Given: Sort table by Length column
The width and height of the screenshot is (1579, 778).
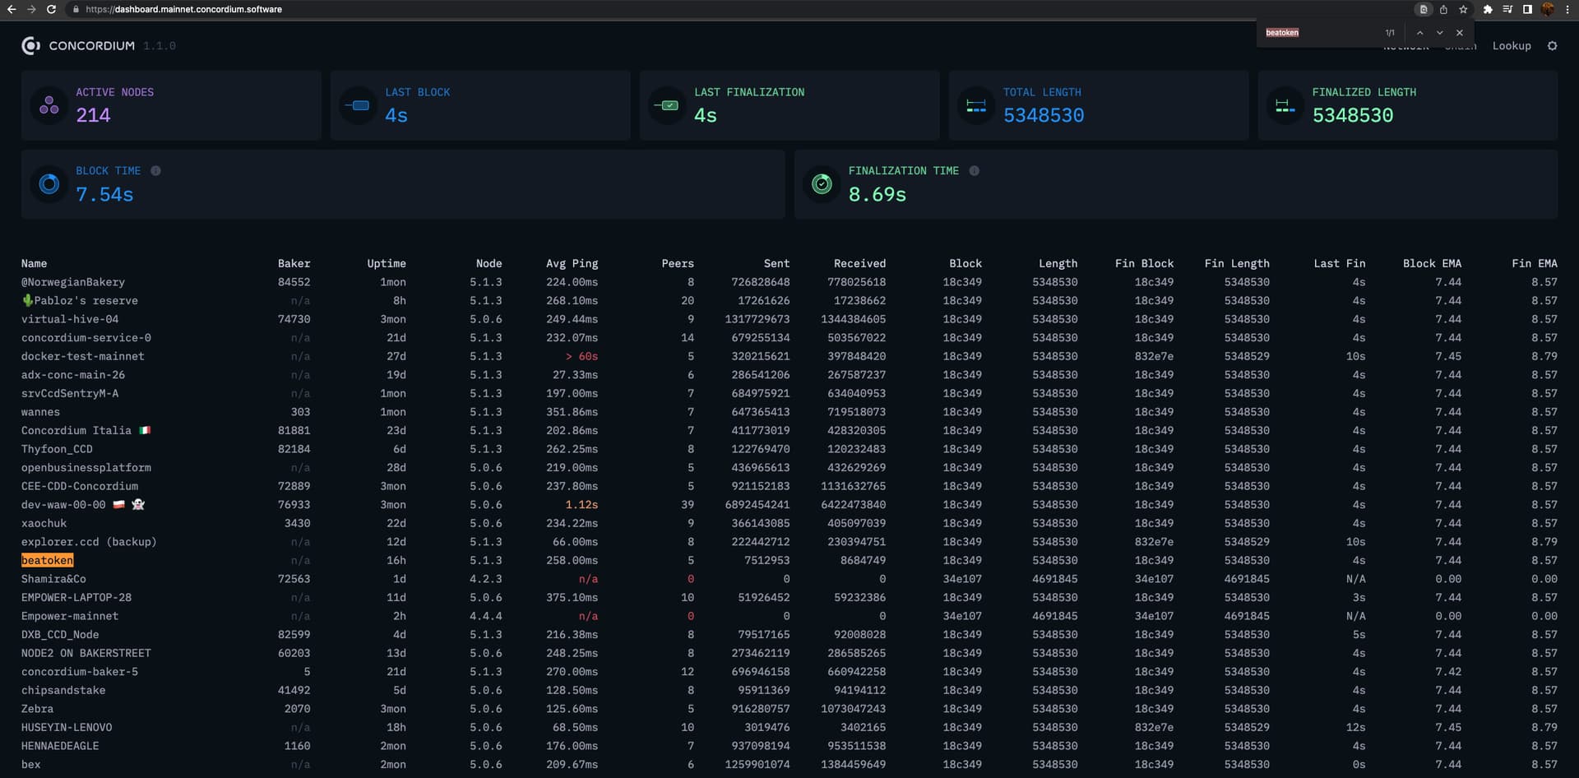Looking at the screenshot, I should pyautogui.click(x=1058, y=263).
